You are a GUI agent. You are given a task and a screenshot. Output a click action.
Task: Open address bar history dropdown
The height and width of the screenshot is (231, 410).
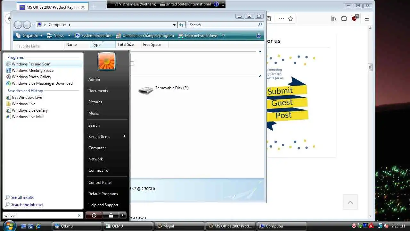(174, 25)
